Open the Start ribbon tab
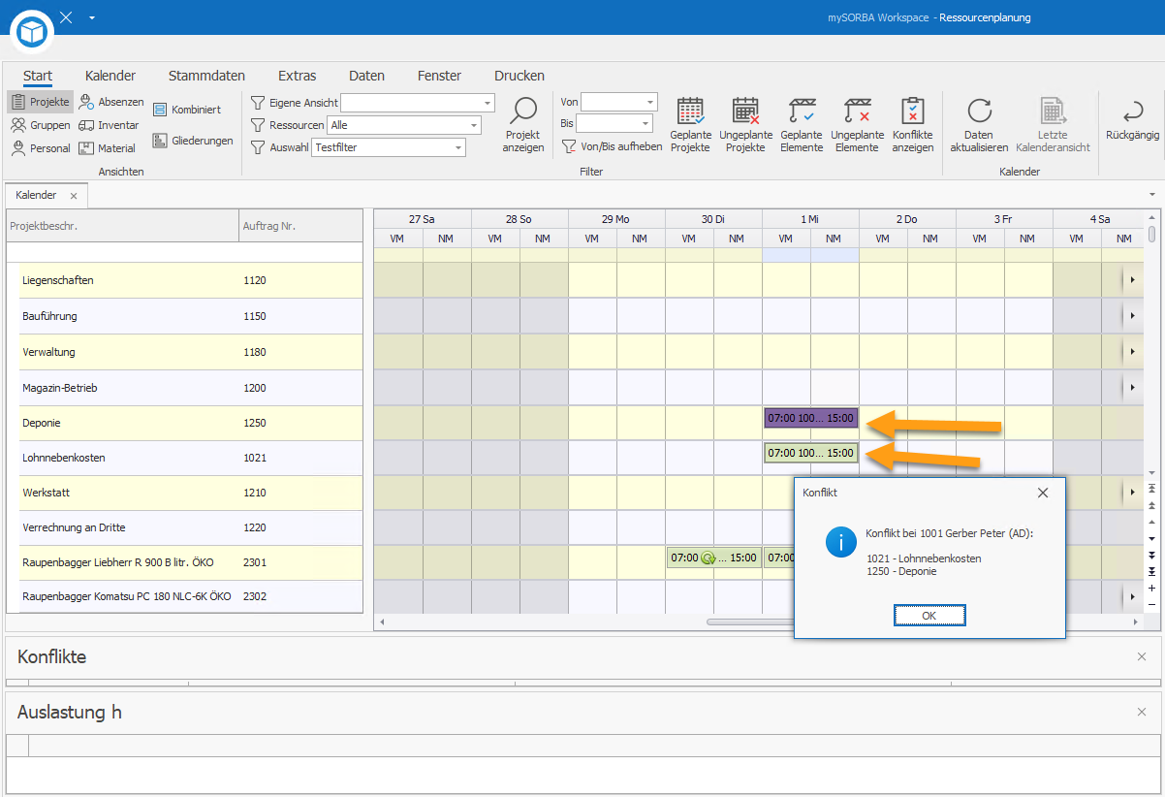This screenshot has height=797, width=1165. (x=38, y=76)
